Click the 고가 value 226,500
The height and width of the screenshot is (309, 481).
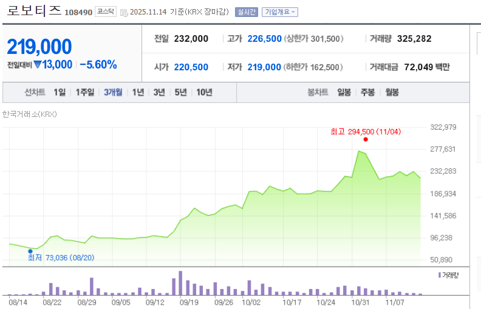point(264,39)
